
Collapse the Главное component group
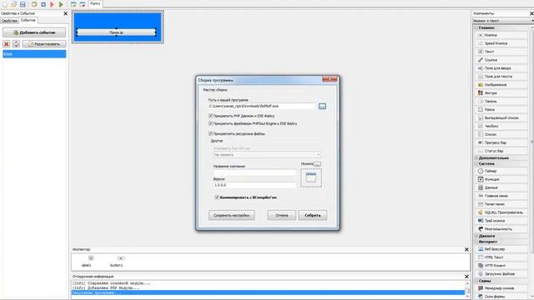tap(476, 27)
